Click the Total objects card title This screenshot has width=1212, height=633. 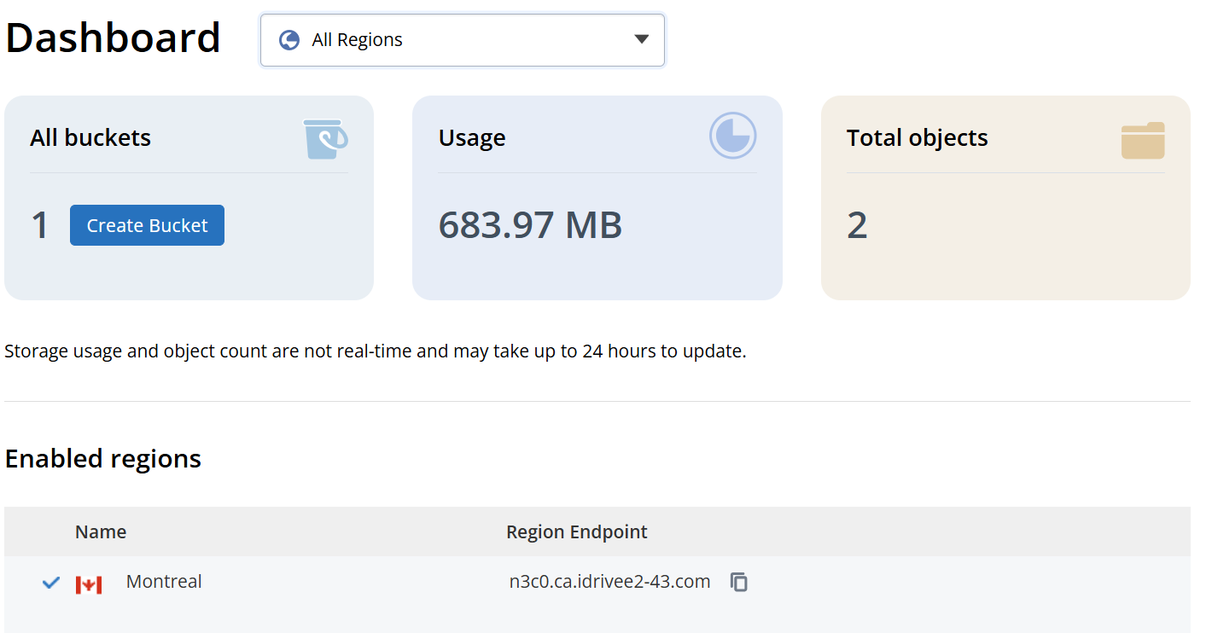click(917, 138)
